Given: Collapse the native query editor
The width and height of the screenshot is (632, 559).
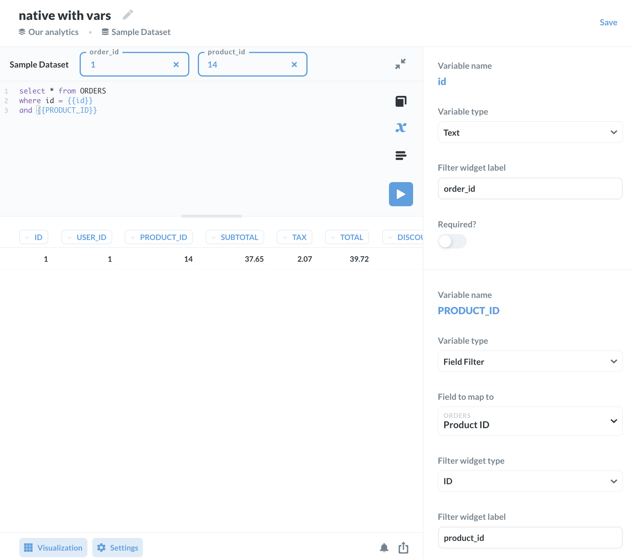Looking at the screenshot, I should tap(400, 64).
